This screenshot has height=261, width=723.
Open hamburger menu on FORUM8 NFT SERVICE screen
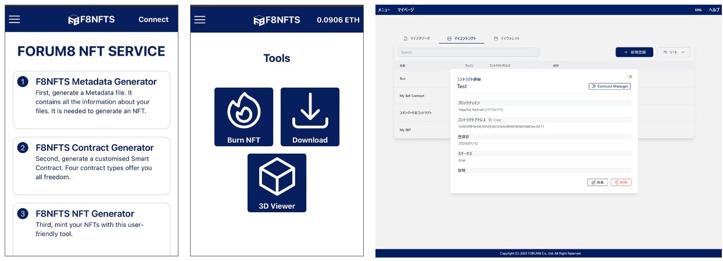click(x=15, y=19)
